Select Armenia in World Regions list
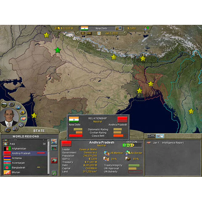 pyautogui.click(x=25, y=158)
